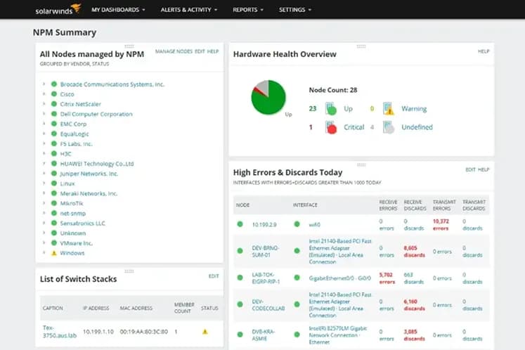Screen dimensions: 525x350
Task: Open the My Dashboards menu
Action: [x=118, y=10]
